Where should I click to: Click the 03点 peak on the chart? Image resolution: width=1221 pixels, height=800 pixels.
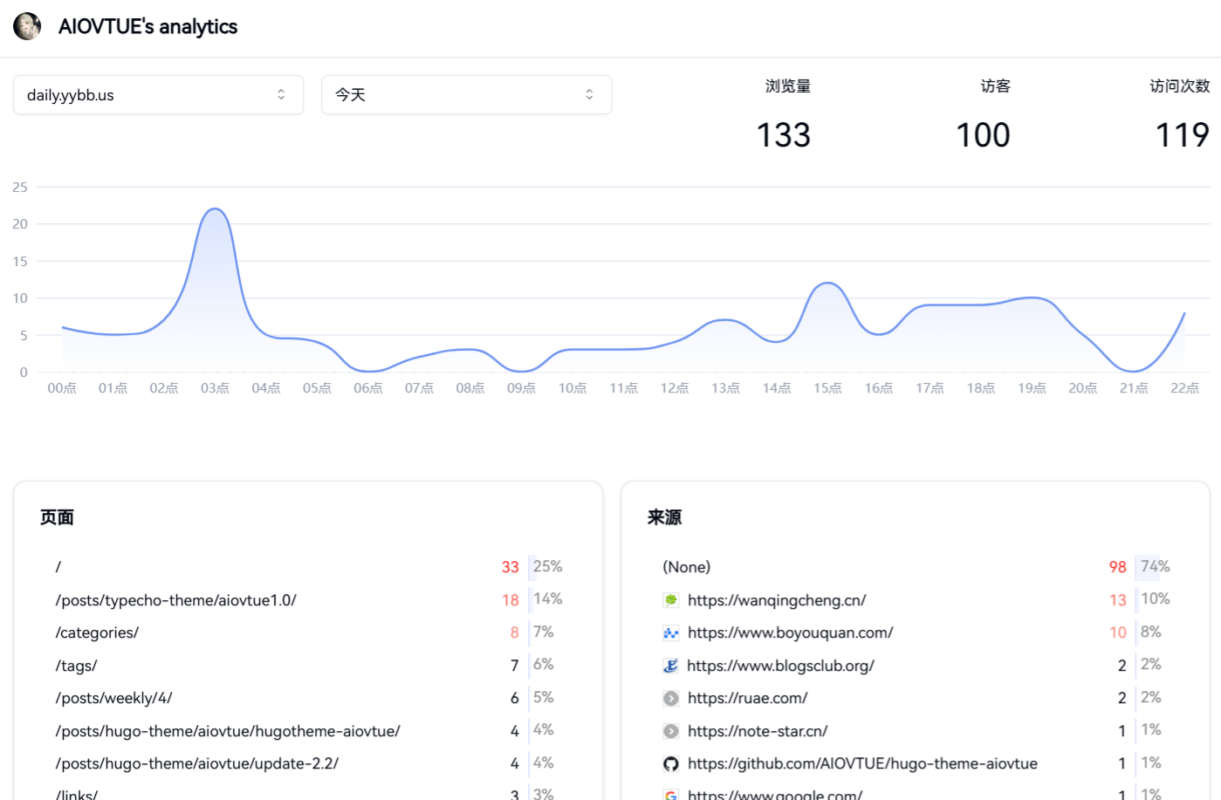pyautogui.click(x=215, y=209)
